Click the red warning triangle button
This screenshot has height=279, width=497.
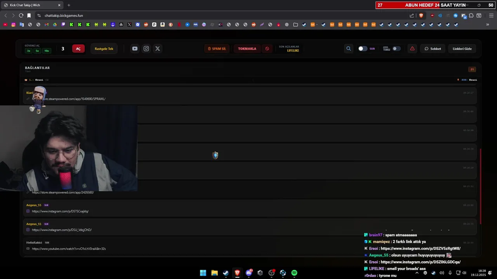(412, 48)
